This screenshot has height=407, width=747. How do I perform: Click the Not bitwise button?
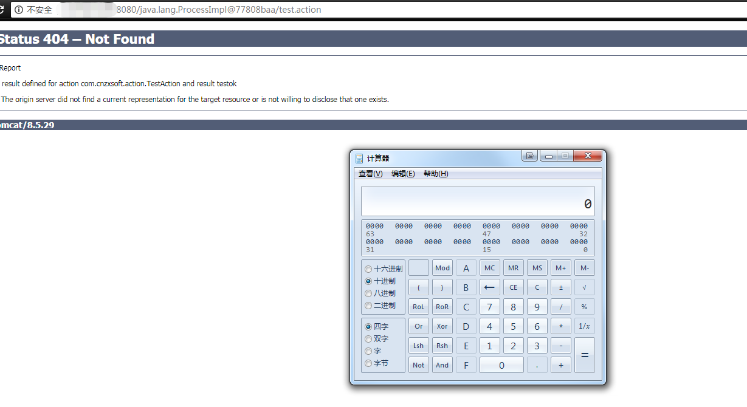[x=419, y=365]
